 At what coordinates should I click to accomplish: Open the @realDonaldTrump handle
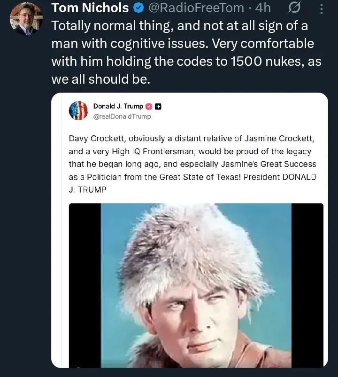122,116
